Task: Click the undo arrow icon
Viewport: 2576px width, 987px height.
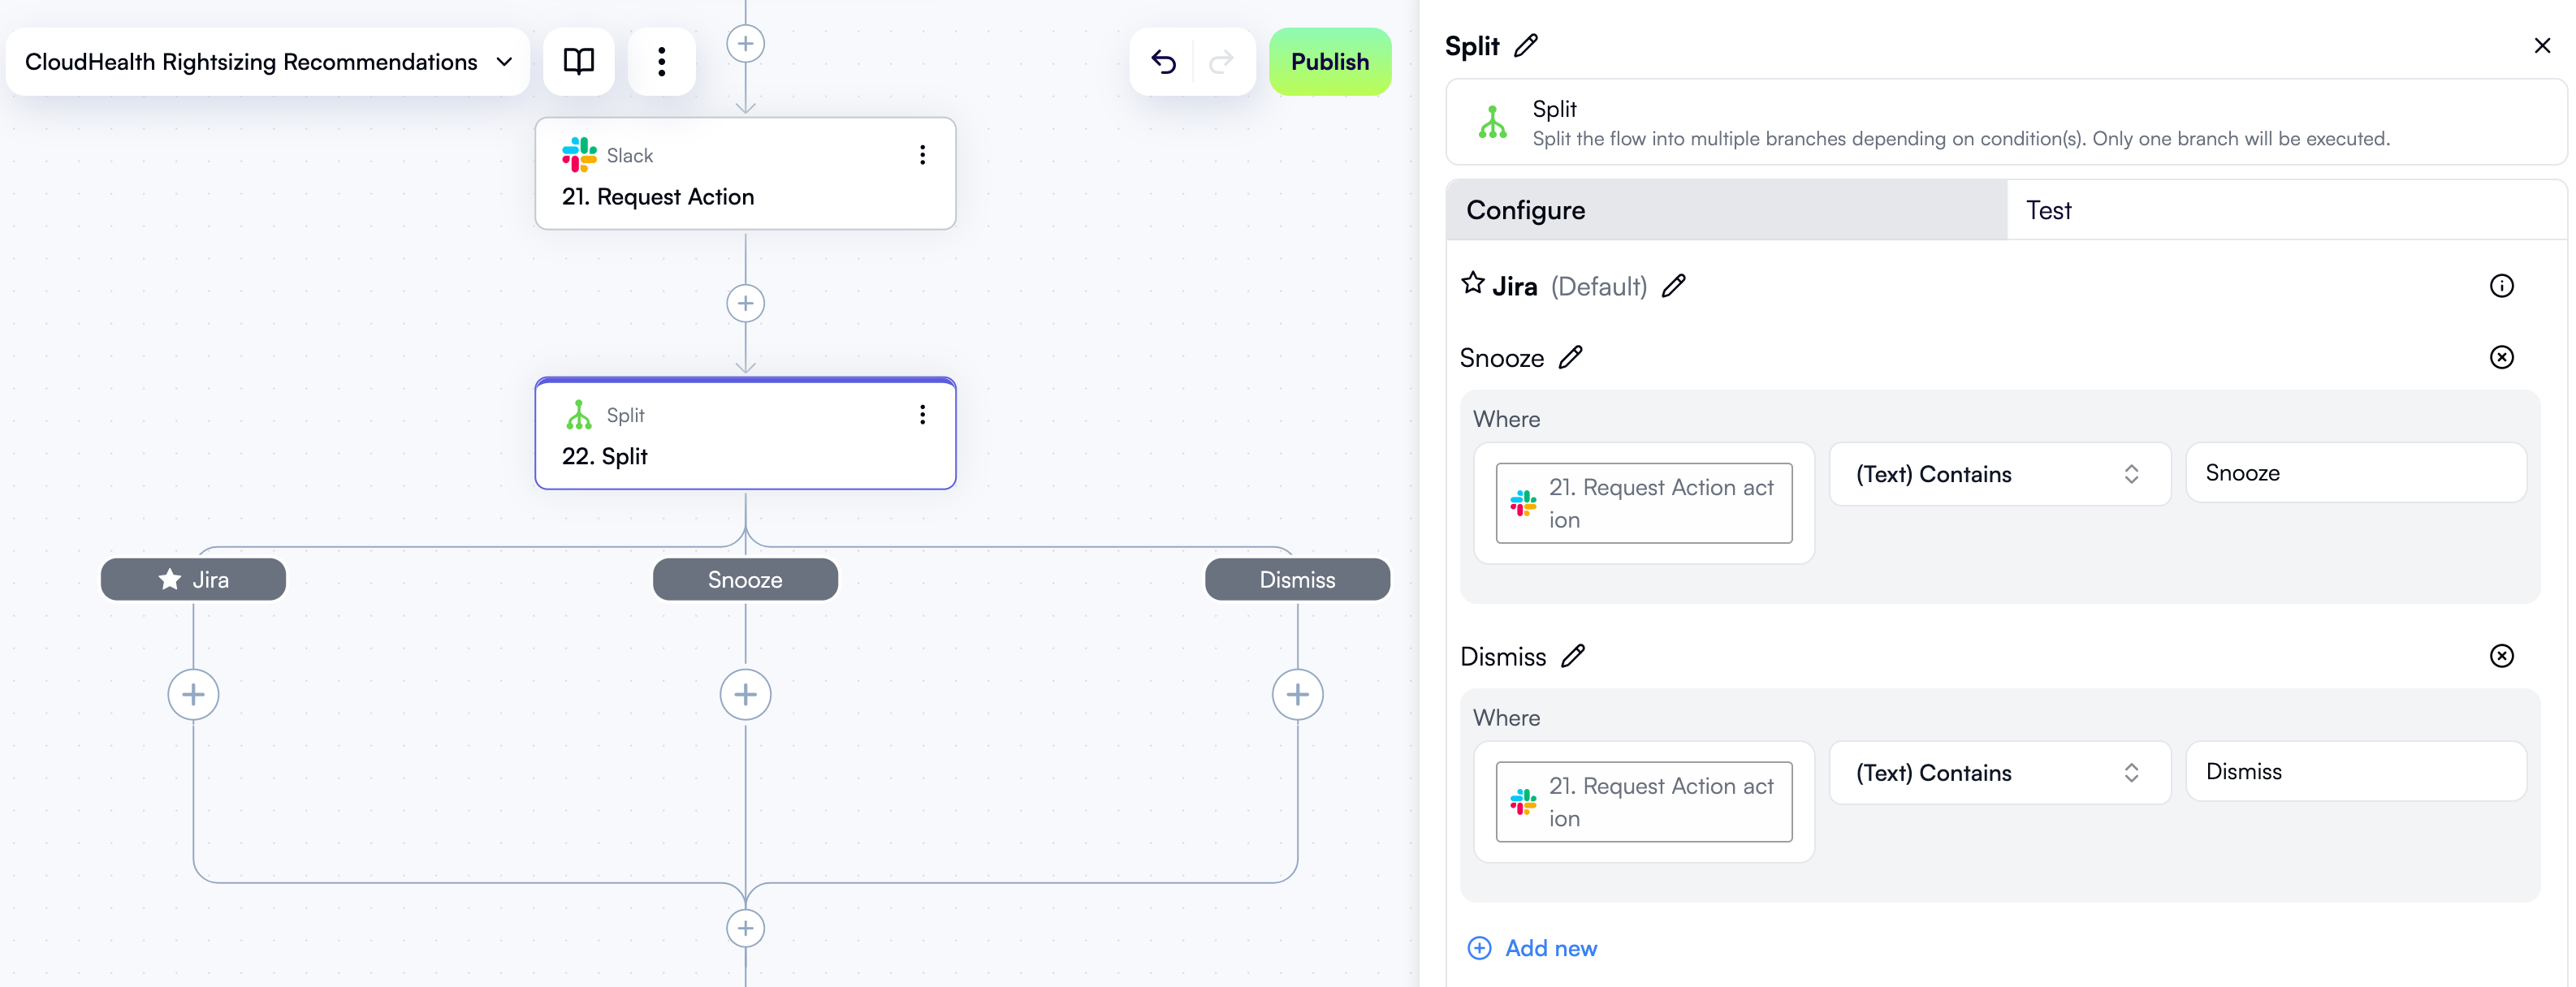Action: coord(1163,61)
